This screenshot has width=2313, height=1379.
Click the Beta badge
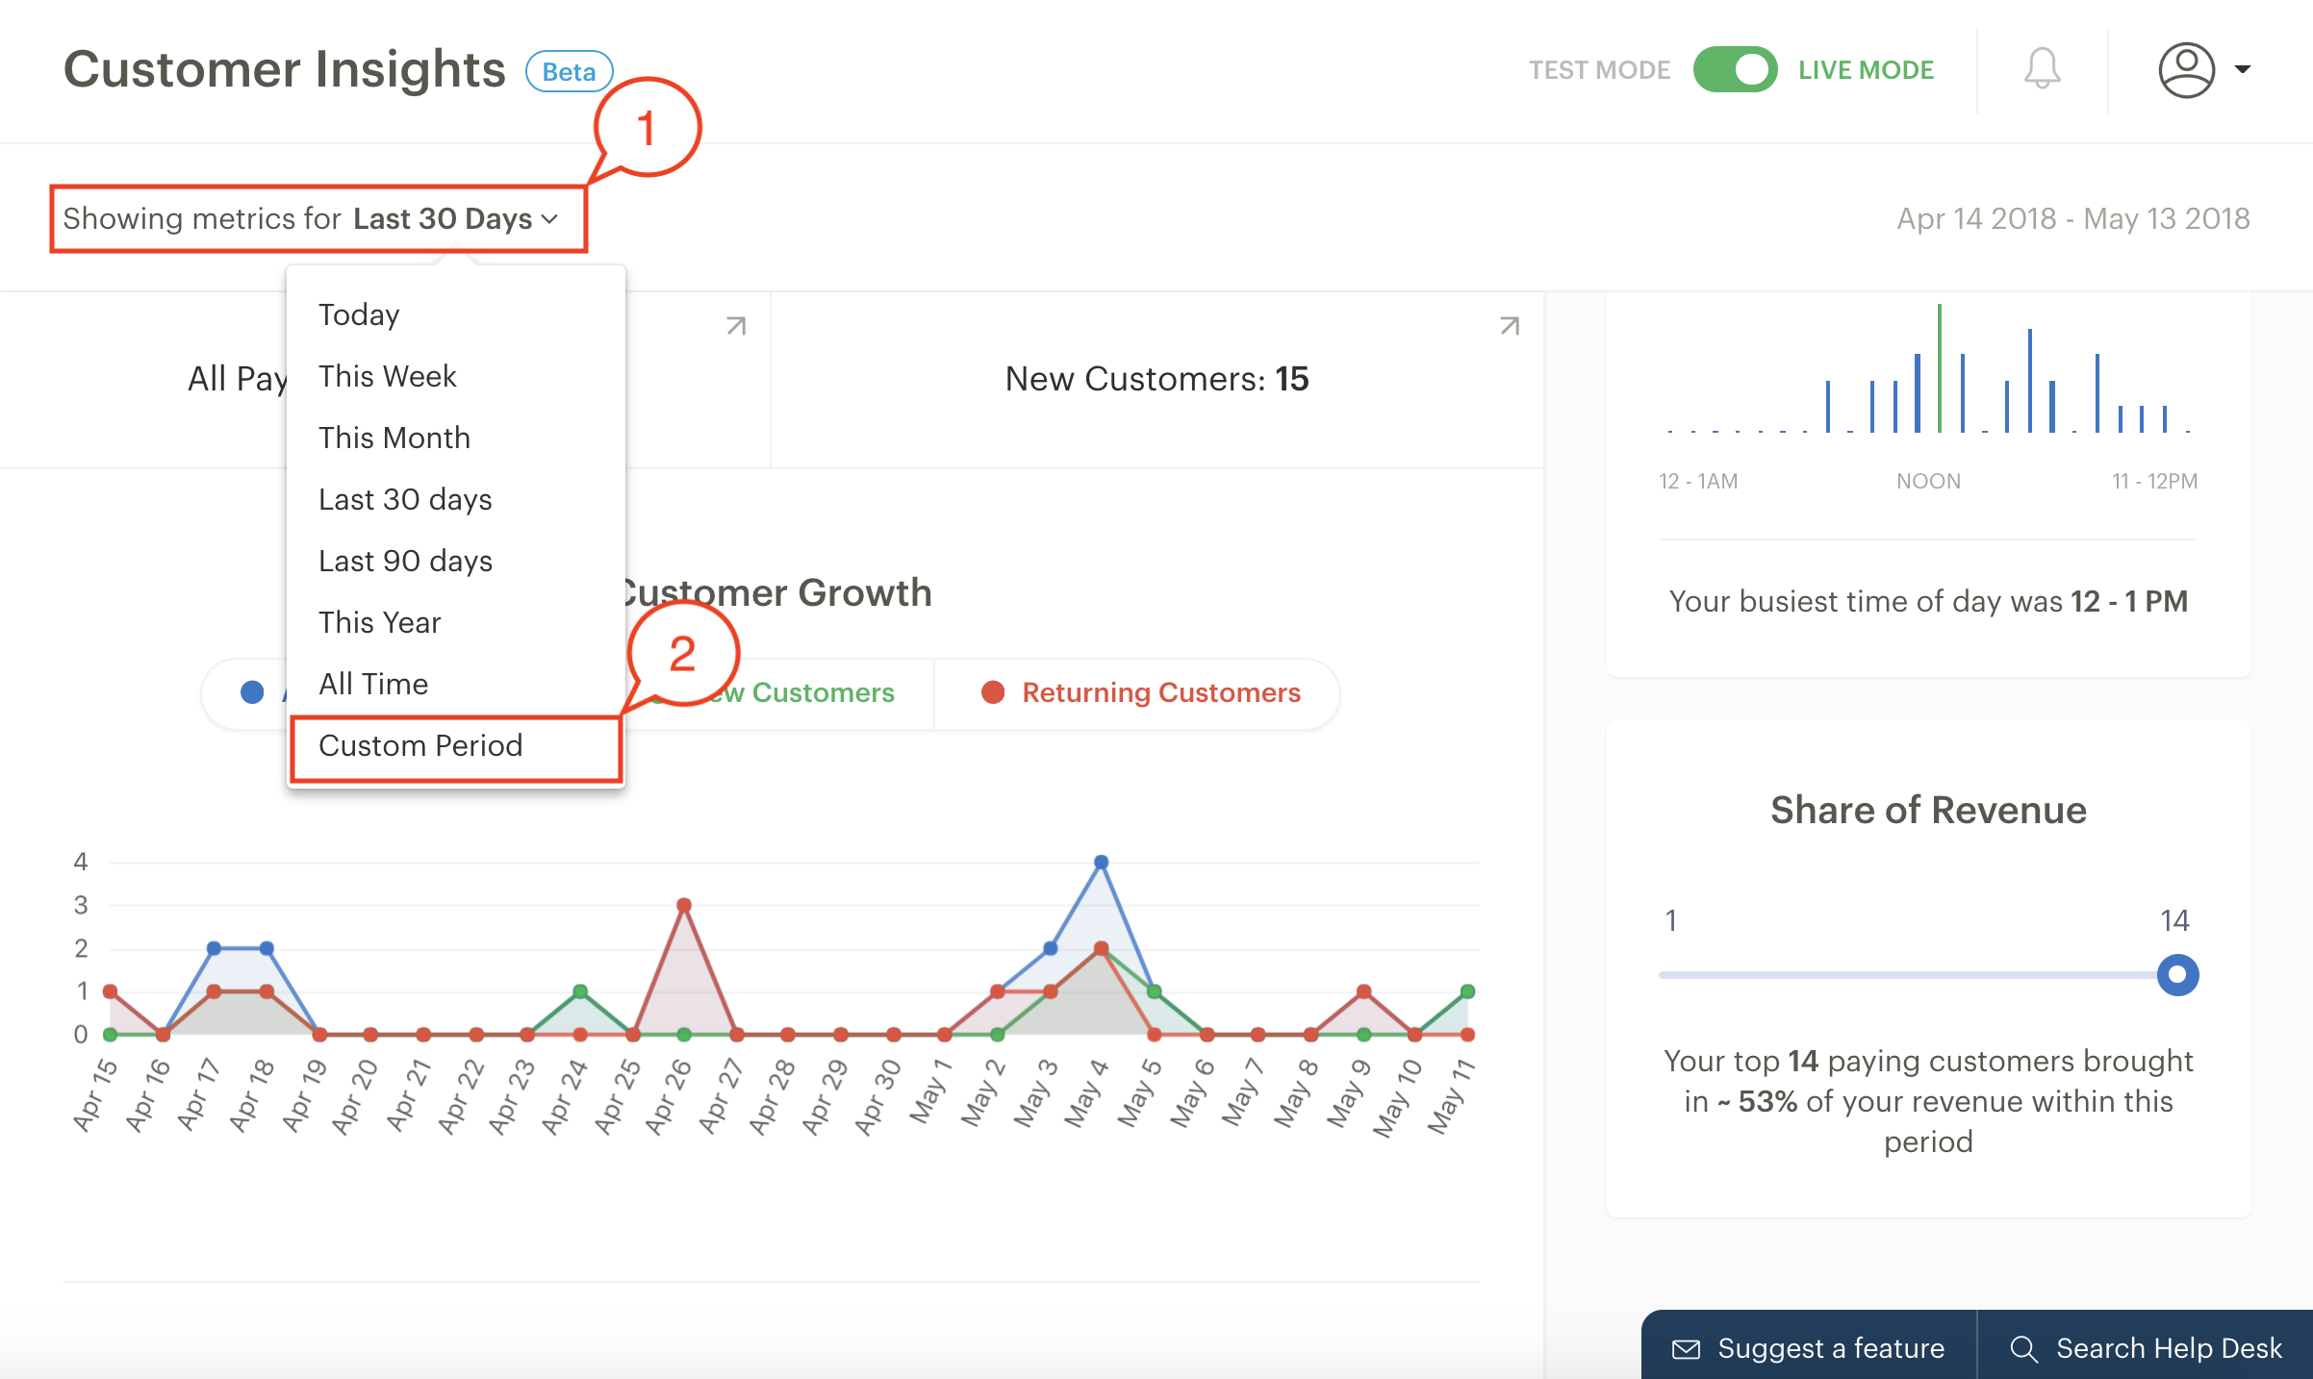[x=569, y=71]
